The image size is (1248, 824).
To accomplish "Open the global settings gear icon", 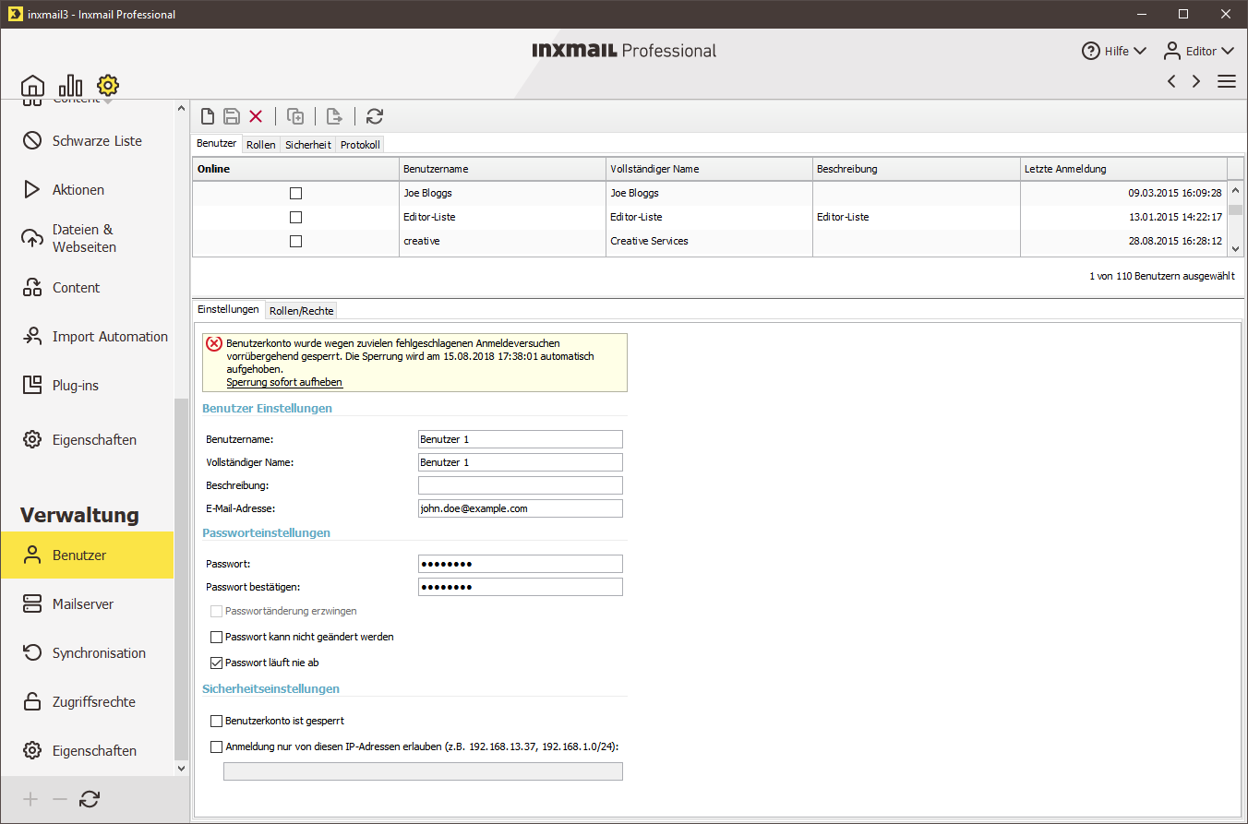I will point(108,86).
